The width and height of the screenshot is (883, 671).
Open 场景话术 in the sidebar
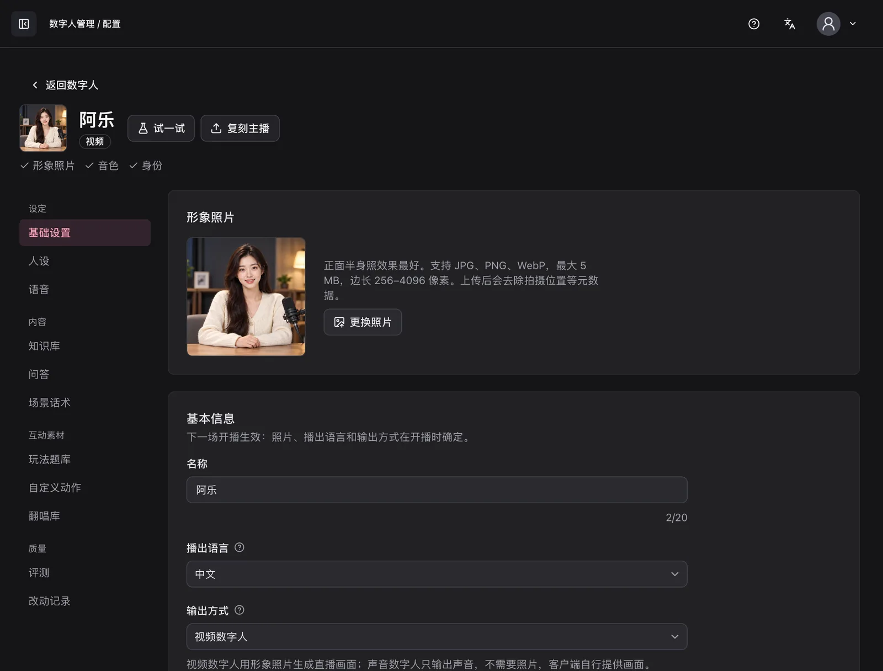(85, 403)
